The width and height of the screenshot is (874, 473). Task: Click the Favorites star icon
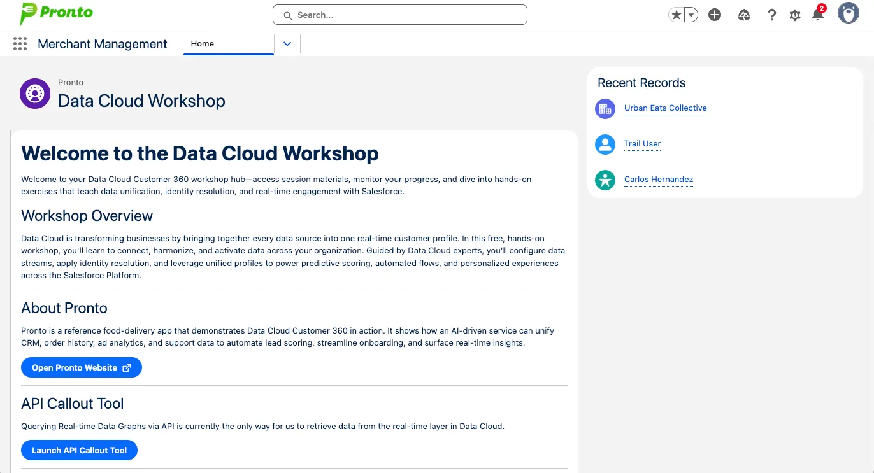pos(676,15)
